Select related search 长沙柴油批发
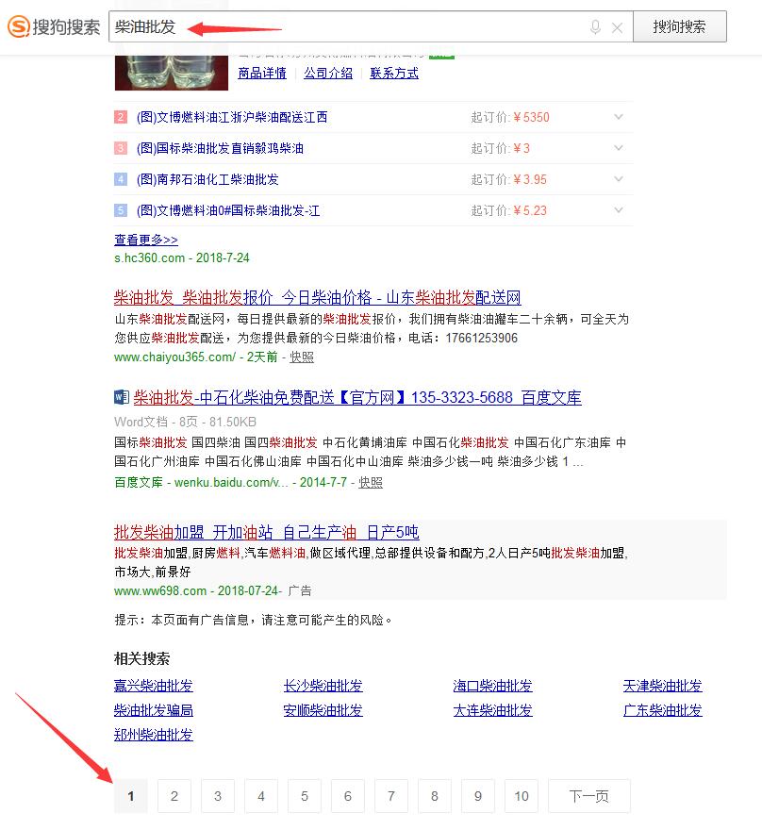The width and height of the screenshot is (762, 830). point(323,686)
